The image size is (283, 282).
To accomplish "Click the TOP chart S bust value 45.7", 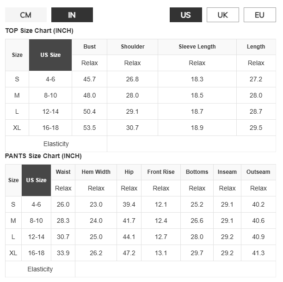I will (90, 79).
